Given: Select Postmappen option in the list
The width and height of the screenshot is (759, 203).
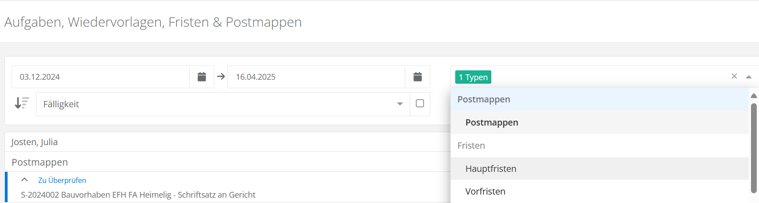Looking at the screenshot, I should pyautogui.click(x=492, y=122).
